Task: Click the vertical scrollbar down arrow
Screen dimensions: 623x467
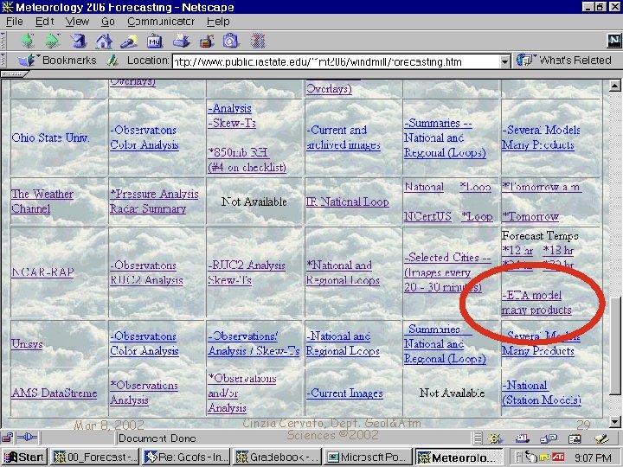Action: [614, 421]
